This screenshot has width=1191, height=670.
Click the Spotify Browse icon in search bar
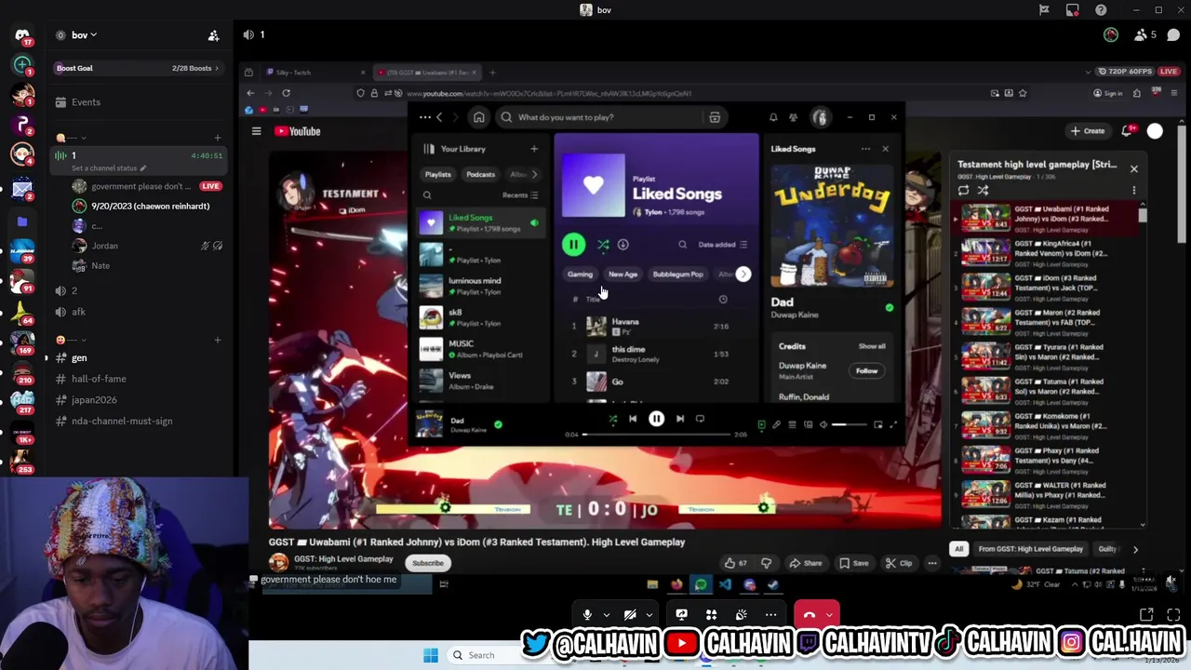715,117
